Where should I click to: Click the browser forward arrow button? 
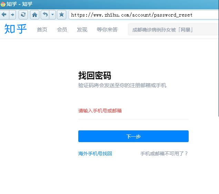[x=12, y=15]
